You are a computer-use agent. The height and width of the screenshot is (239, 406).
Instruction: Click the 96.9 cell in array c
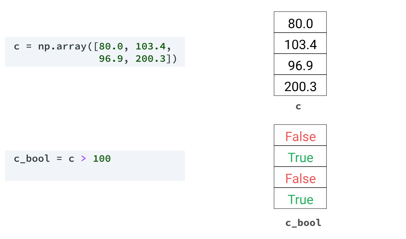[x=300, y=66]
